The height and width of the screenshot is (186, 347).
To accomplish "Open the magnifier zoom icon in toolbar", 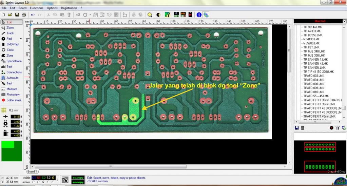I will tap(150, 15).
